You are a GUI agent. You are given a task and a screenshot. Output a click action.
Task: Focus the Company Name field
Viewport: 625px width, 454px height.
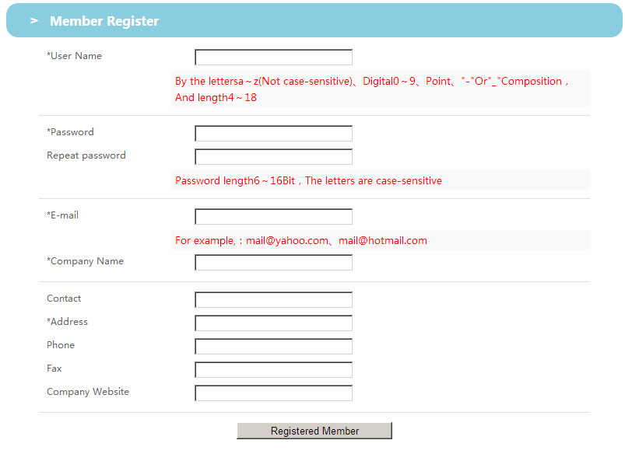(273, 263)
